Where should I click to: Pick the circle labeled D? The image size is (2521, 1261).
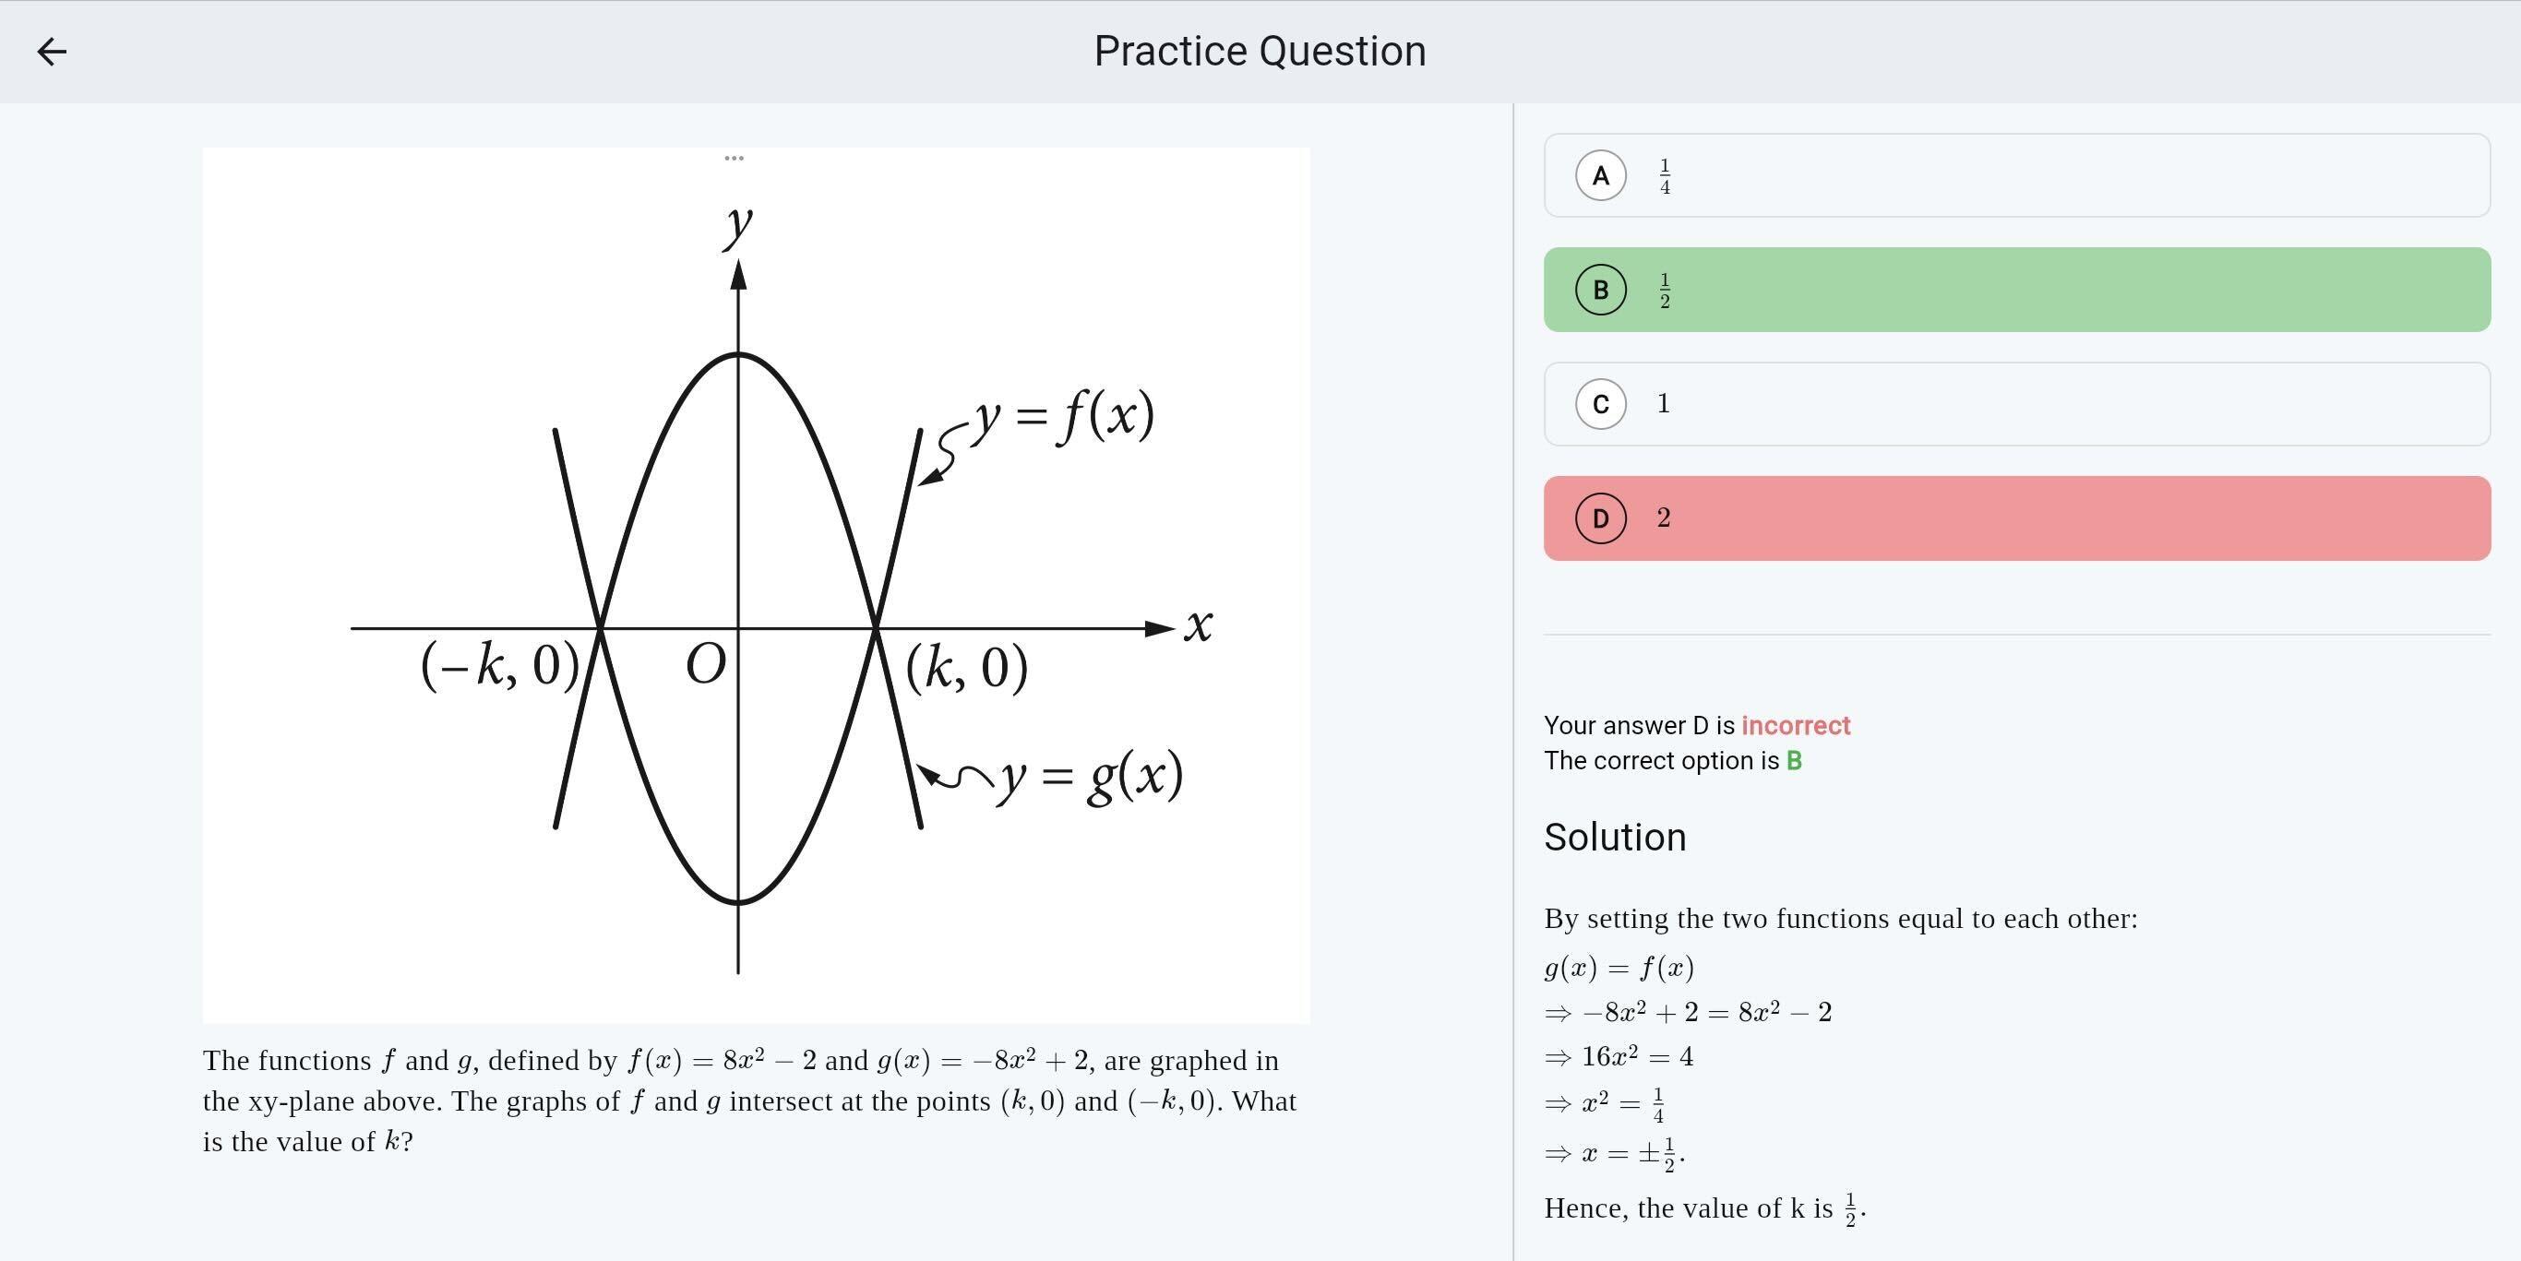(1600, 518)
